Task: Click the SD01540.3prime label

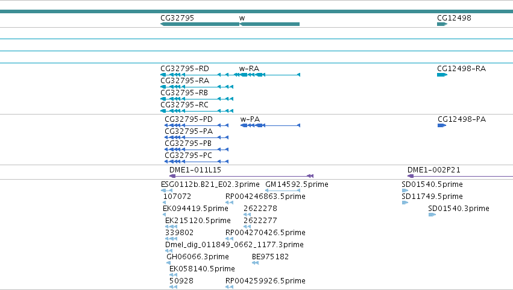Action: tap(459, 209)
